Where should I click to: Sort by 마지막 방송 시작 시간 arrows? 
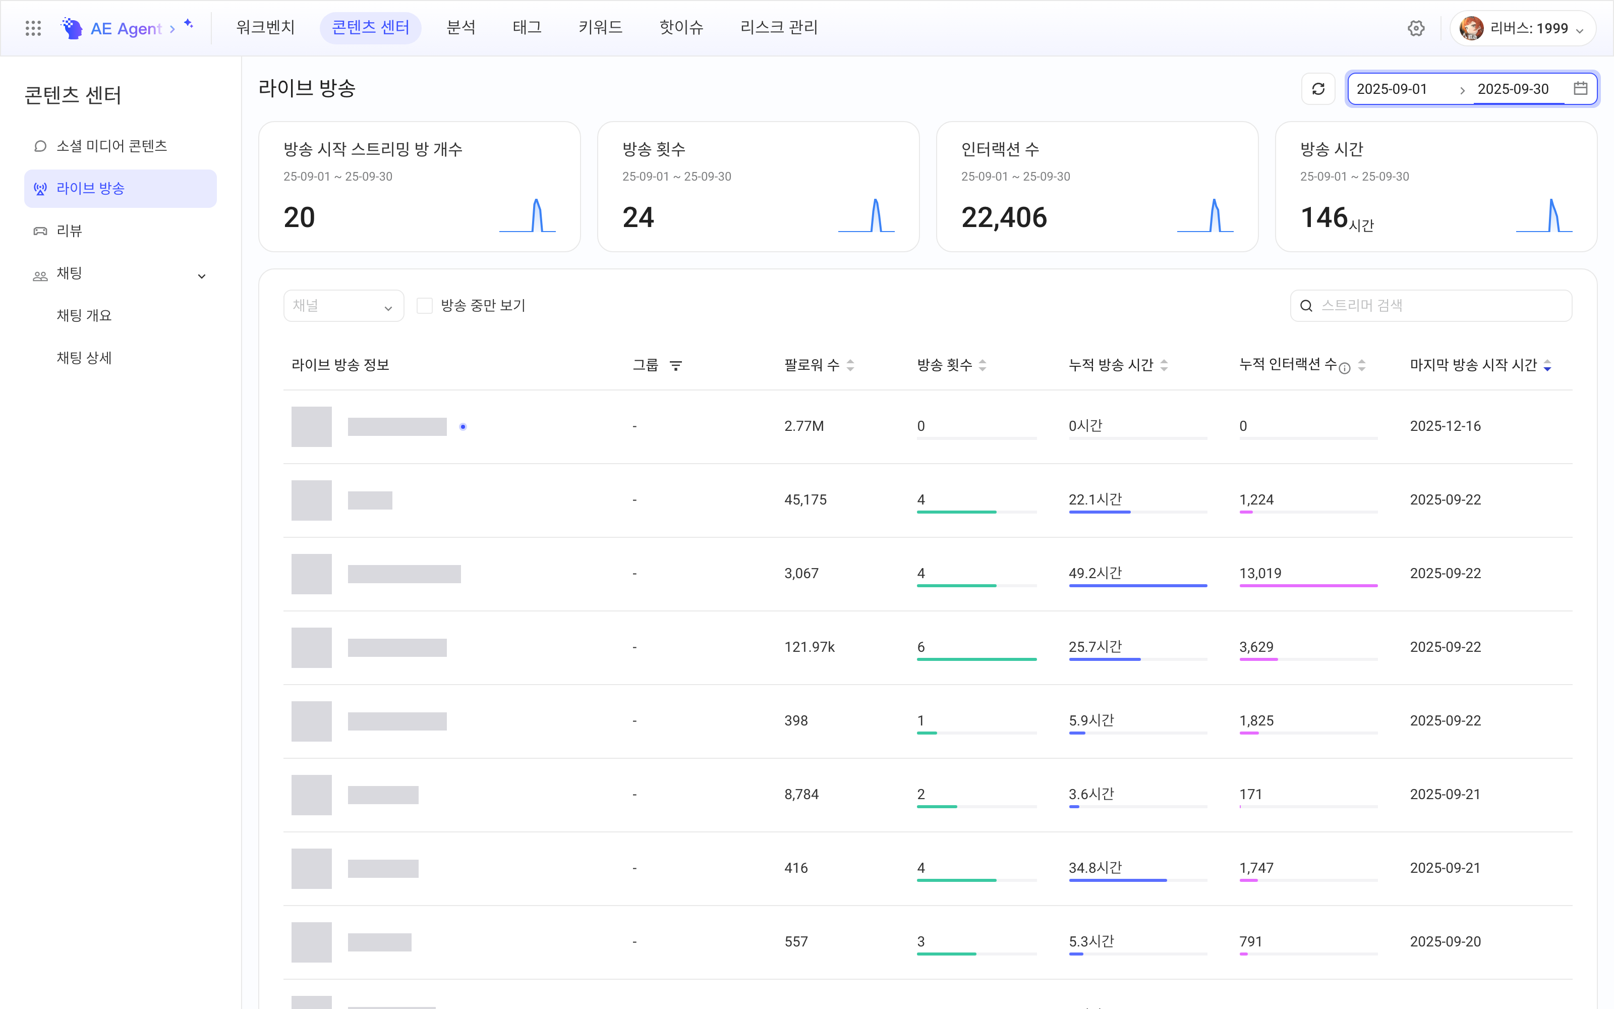[1547, 365]
